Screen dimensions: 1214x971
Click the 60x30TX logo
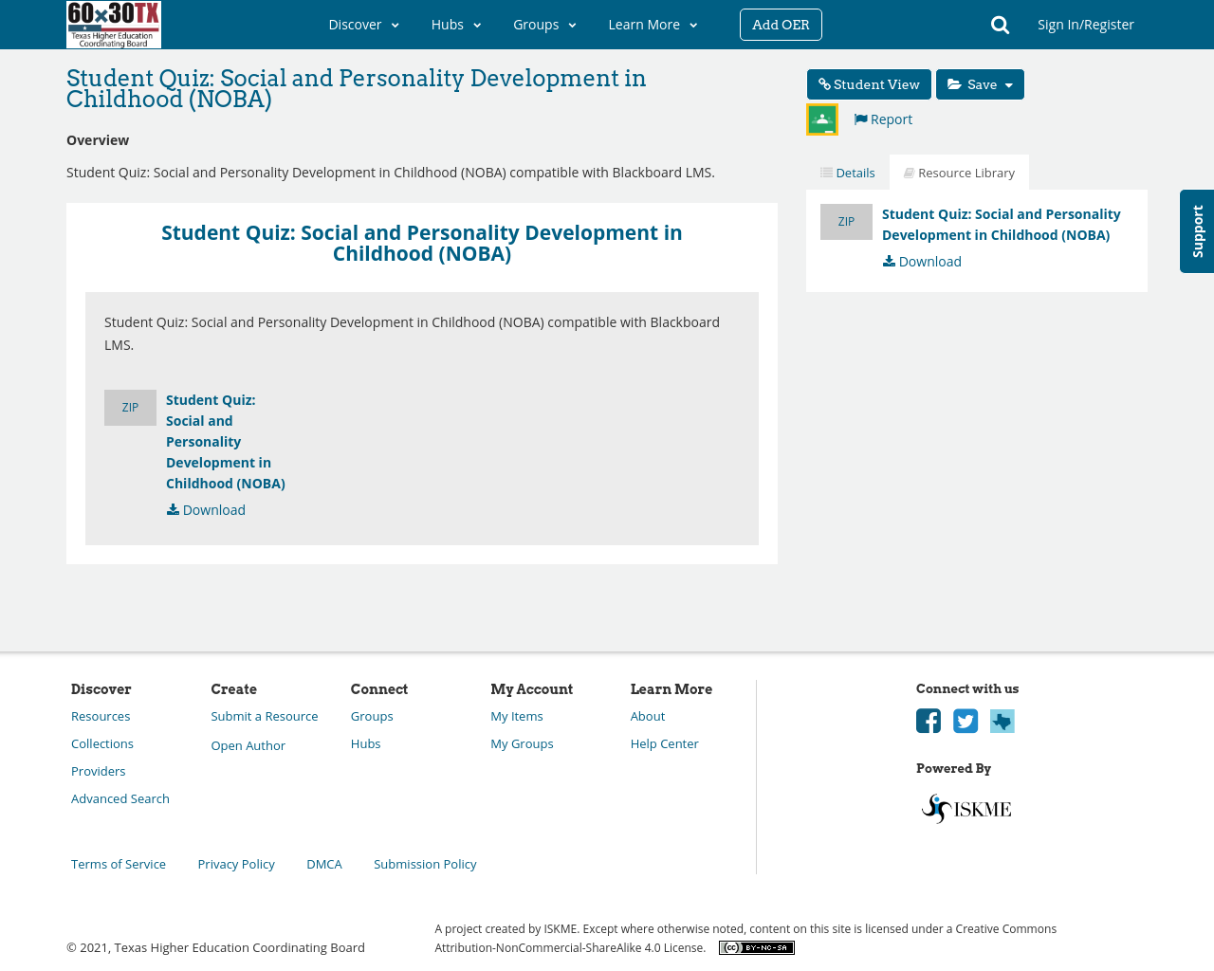click(x=114, y=25)
